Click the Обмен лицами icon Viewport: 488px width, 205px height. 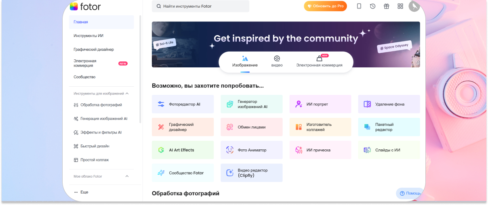click(230, 127)
